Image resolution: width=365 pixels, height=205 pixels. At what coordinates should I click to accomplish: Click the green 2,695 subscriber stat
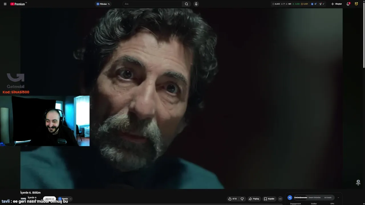click(x=296, y=4)
